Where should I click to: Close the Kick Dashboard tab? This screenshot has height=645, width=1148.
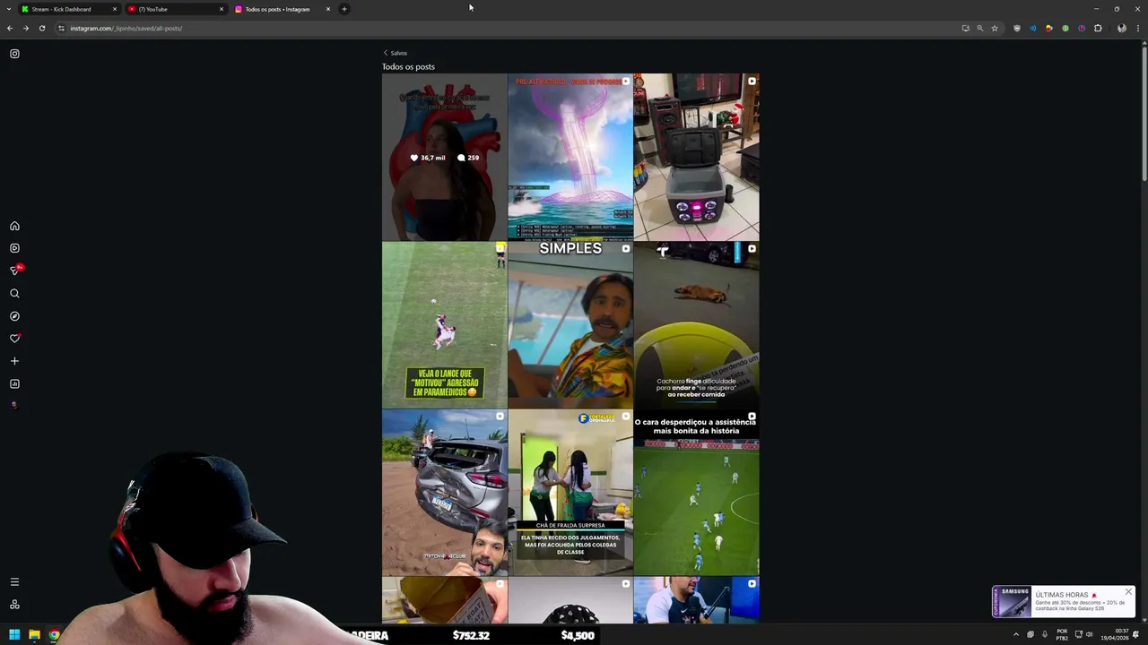(115, 9)
